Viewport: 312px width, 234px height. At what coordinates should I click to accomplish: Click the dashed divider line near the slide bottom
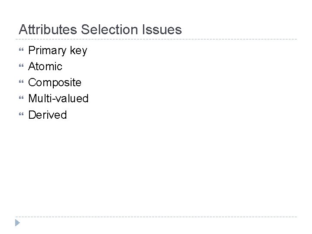(x=156, y=217)
